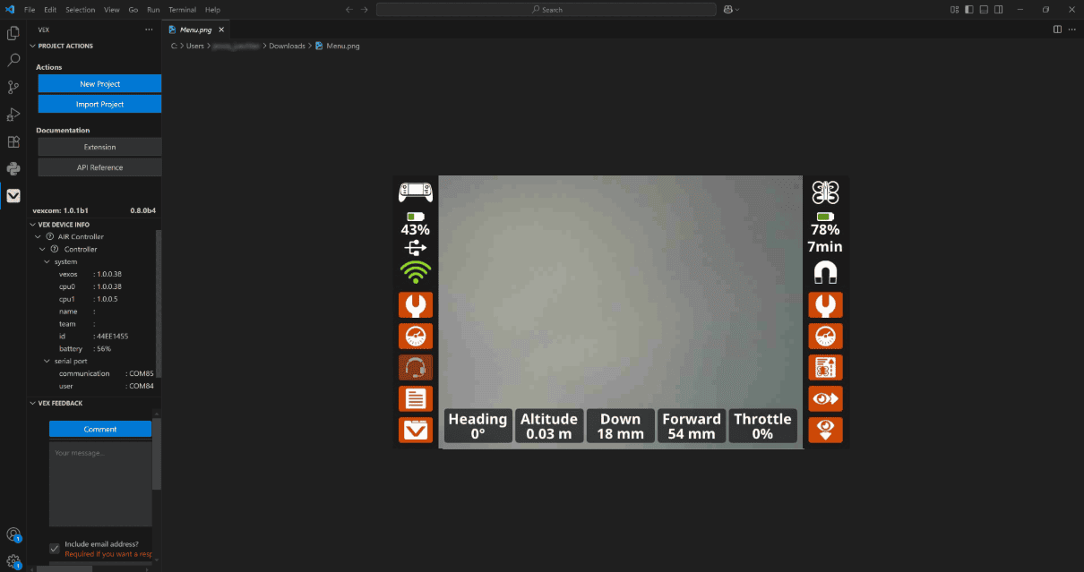The image size is (1084, 572).
Task: Click the New Project button
Action: 99,83
